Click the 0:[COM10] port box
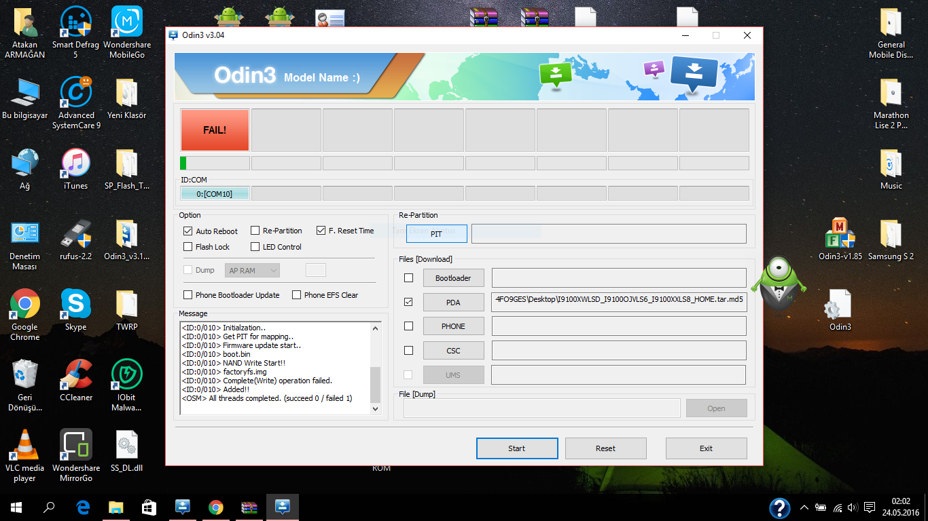Image resolution: width=928 pixels, height=521 pixels. [215, 194]
